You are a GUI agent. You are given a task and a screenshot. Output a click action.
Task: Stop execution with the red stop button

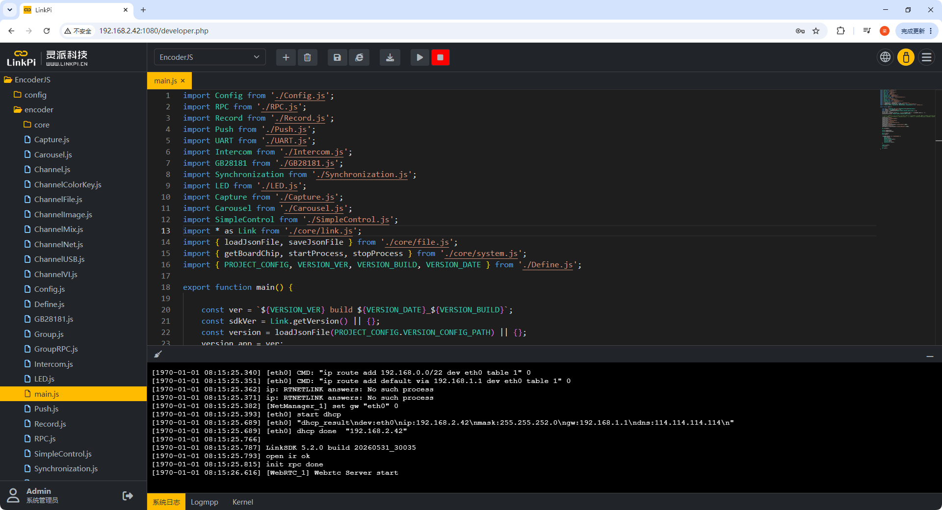pos(441,57)
